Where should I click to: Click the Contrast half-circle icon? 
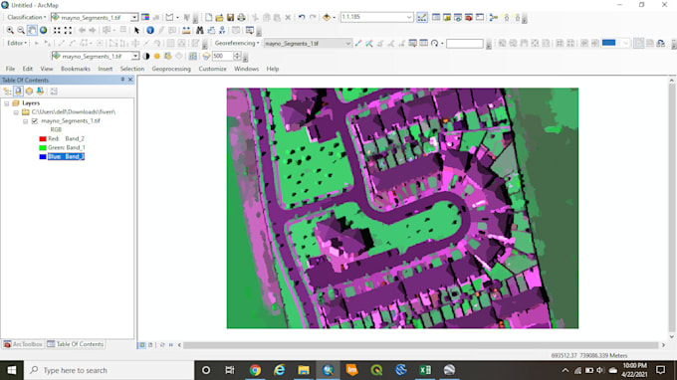[146, 56]
